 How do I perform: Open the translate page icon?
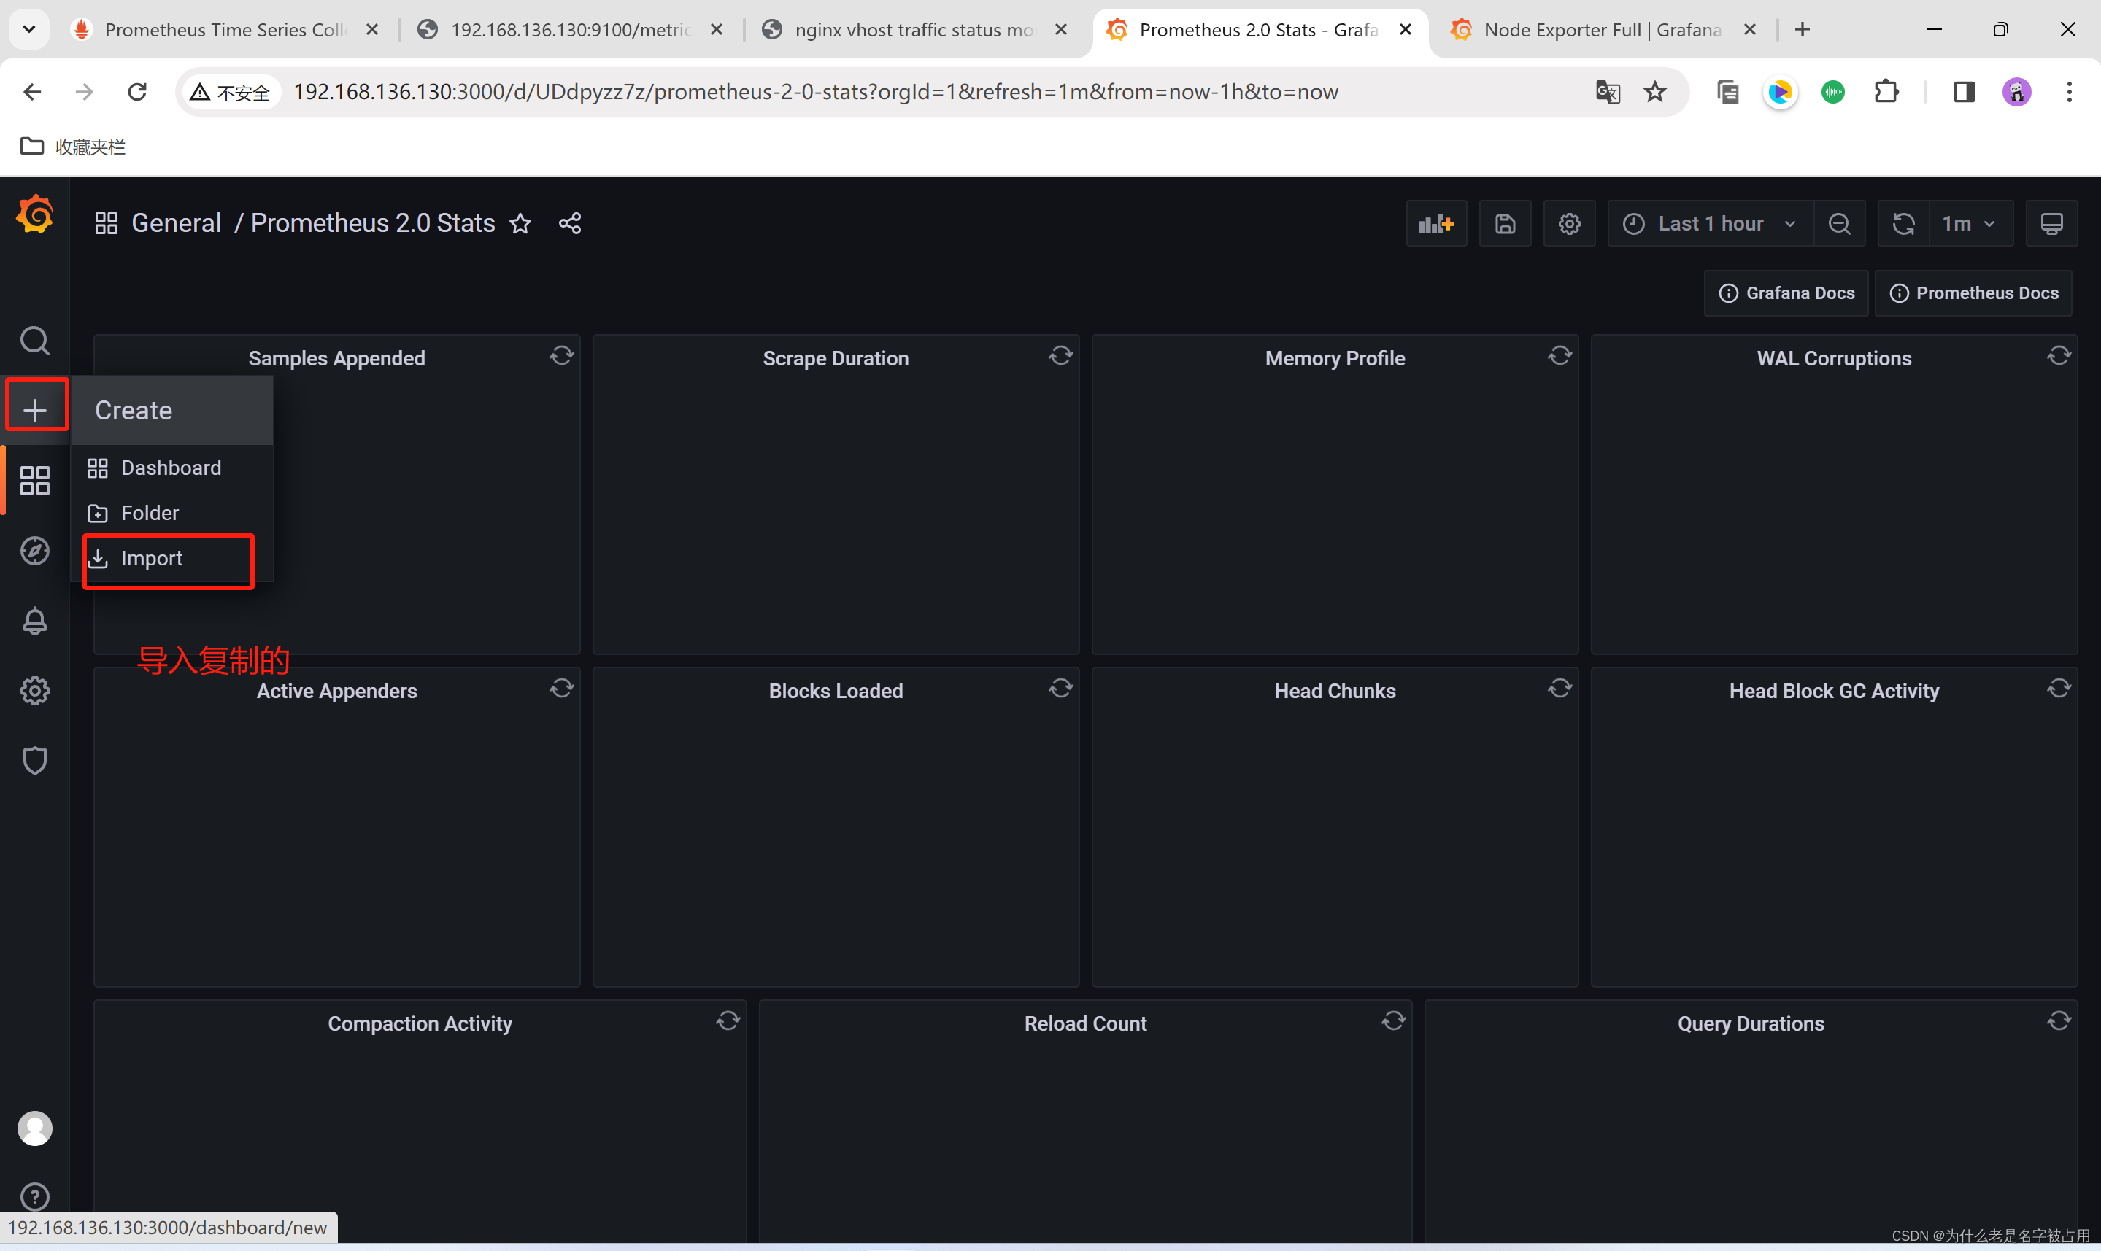coord(1607,92)
